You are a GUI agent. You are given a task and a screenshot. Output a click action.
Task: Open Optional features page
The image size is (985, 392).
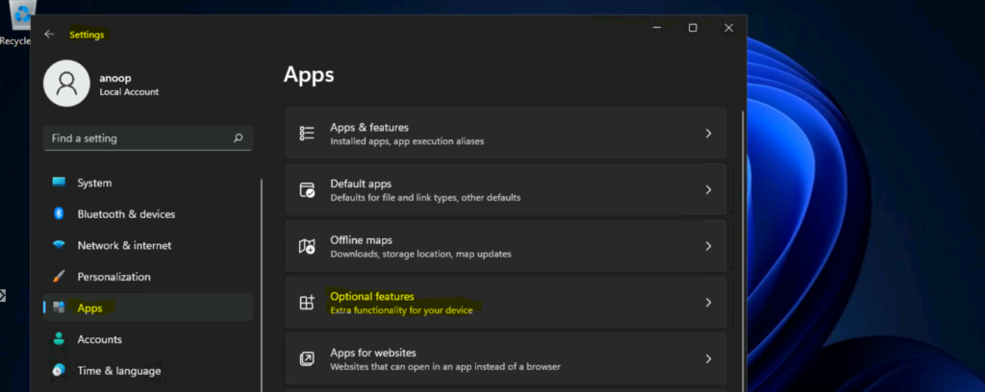click(506, 303)
